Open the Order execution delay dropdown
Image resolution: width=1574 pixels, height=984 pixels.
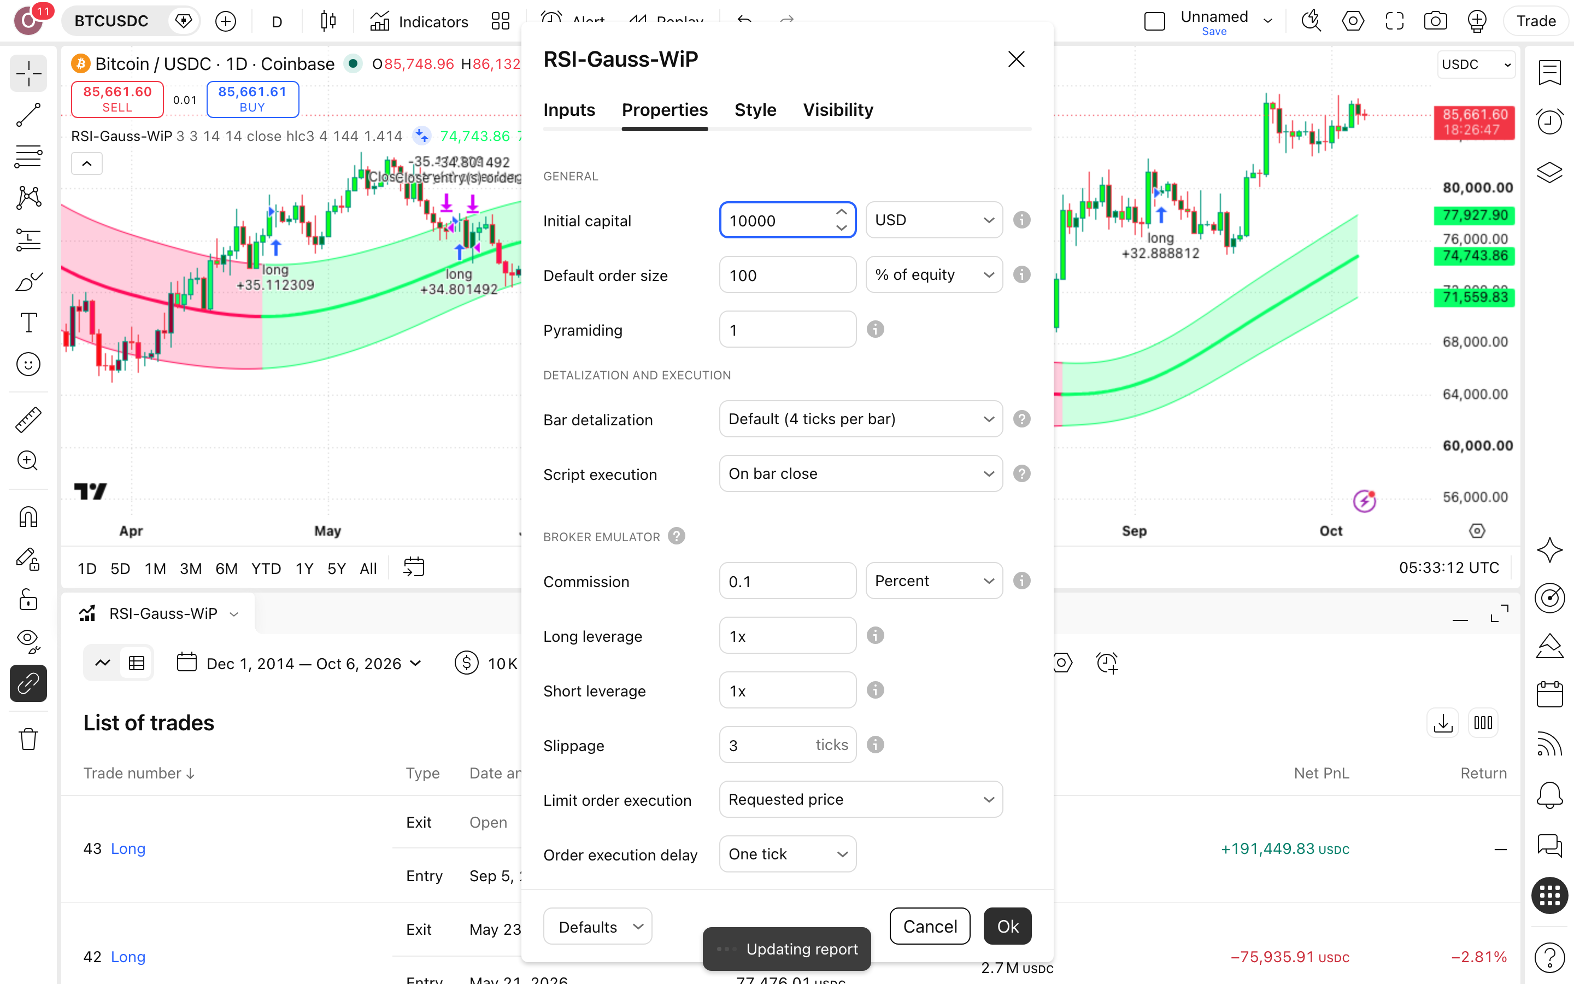[x=788, y=854]
